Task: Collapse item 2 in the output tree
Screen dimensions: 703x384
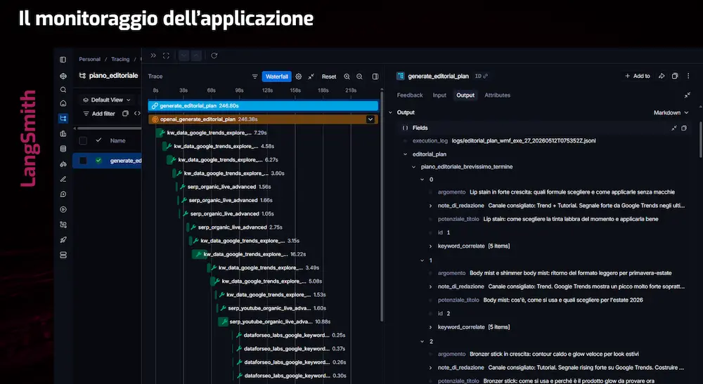Action: 423,341
